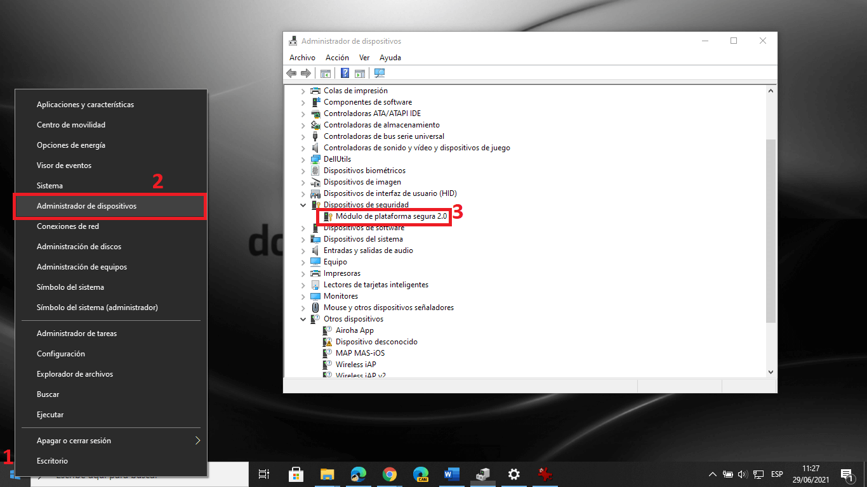Screen dimensions: 867x487
Task: Click the Forward arrow in Device Manager toolbar
Action: tap(306, 73)
